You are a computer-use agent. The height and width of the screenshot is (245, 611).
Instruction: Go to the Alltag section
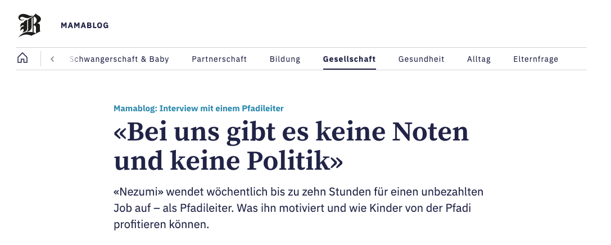tap(478, 59)
